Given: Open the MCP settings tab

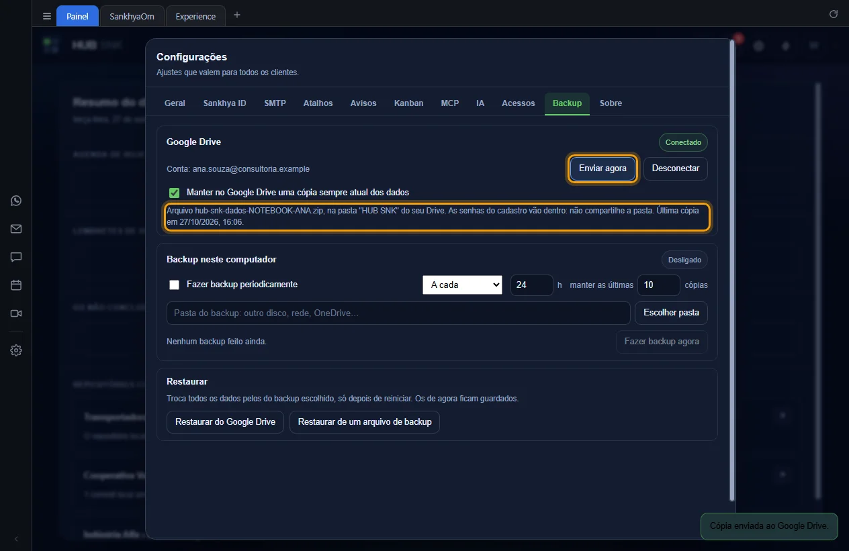Looking at the screenshot, I should click(x=450, y=103).
